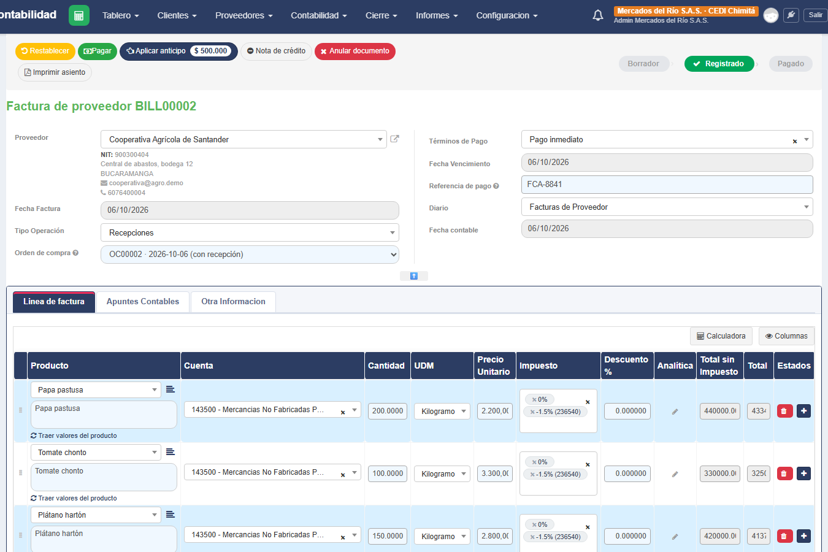Click quantity field for Papa pastusa
The image size is (828, 552).
pyautogui.click(x=388, y=411)
